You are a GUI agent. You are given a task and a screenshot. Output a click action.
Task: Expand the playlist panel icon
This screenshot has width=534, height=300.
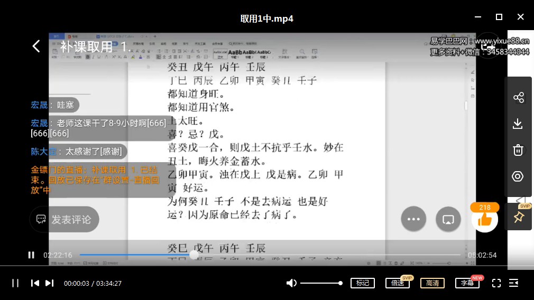pos(513,283)
